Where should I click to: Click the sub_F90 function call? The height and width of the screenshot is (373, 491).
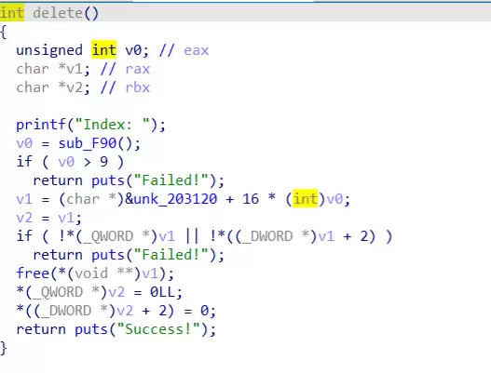click(88, 143)
